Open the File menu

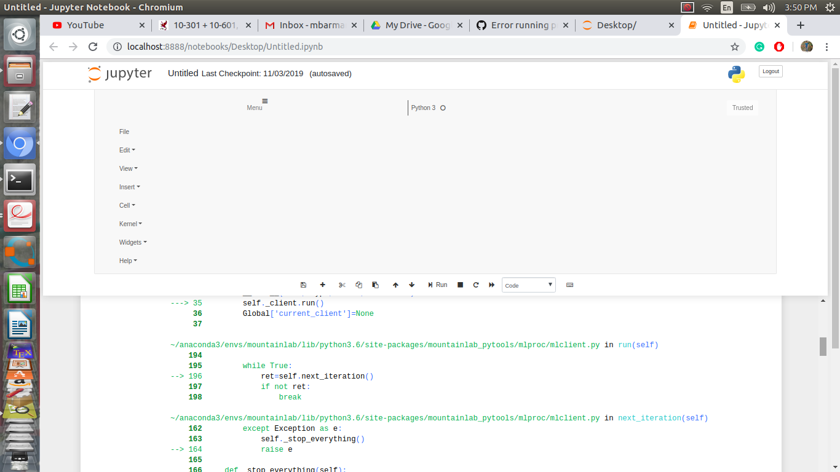coord(124,132)
